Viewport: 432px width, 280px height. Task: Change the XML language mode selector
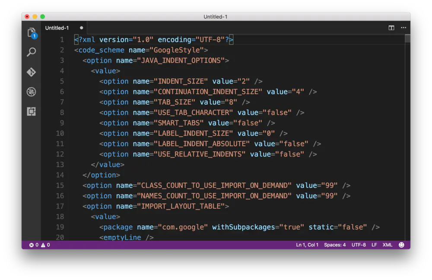click(387, 245)
